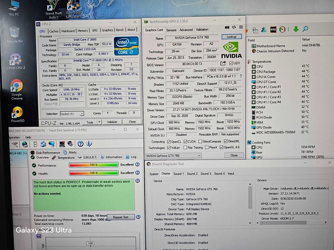This screenshot has width=334, height=250.
Task: Switch to the Memory tab in CPU-Z
Action: point(83,31)
